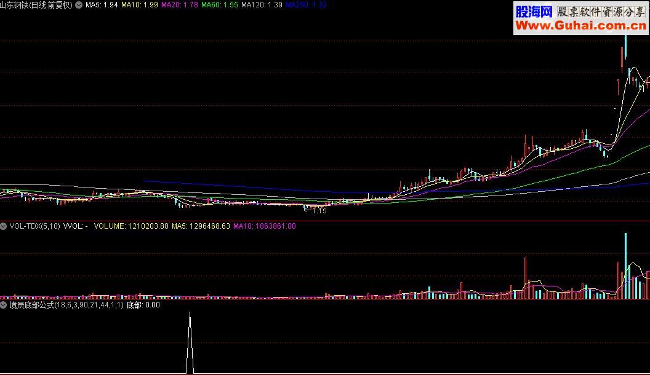Click the 1.15 lowest price marker
Image resolution: width=650 pixels, height=375 pixels.
coord(316,211)
